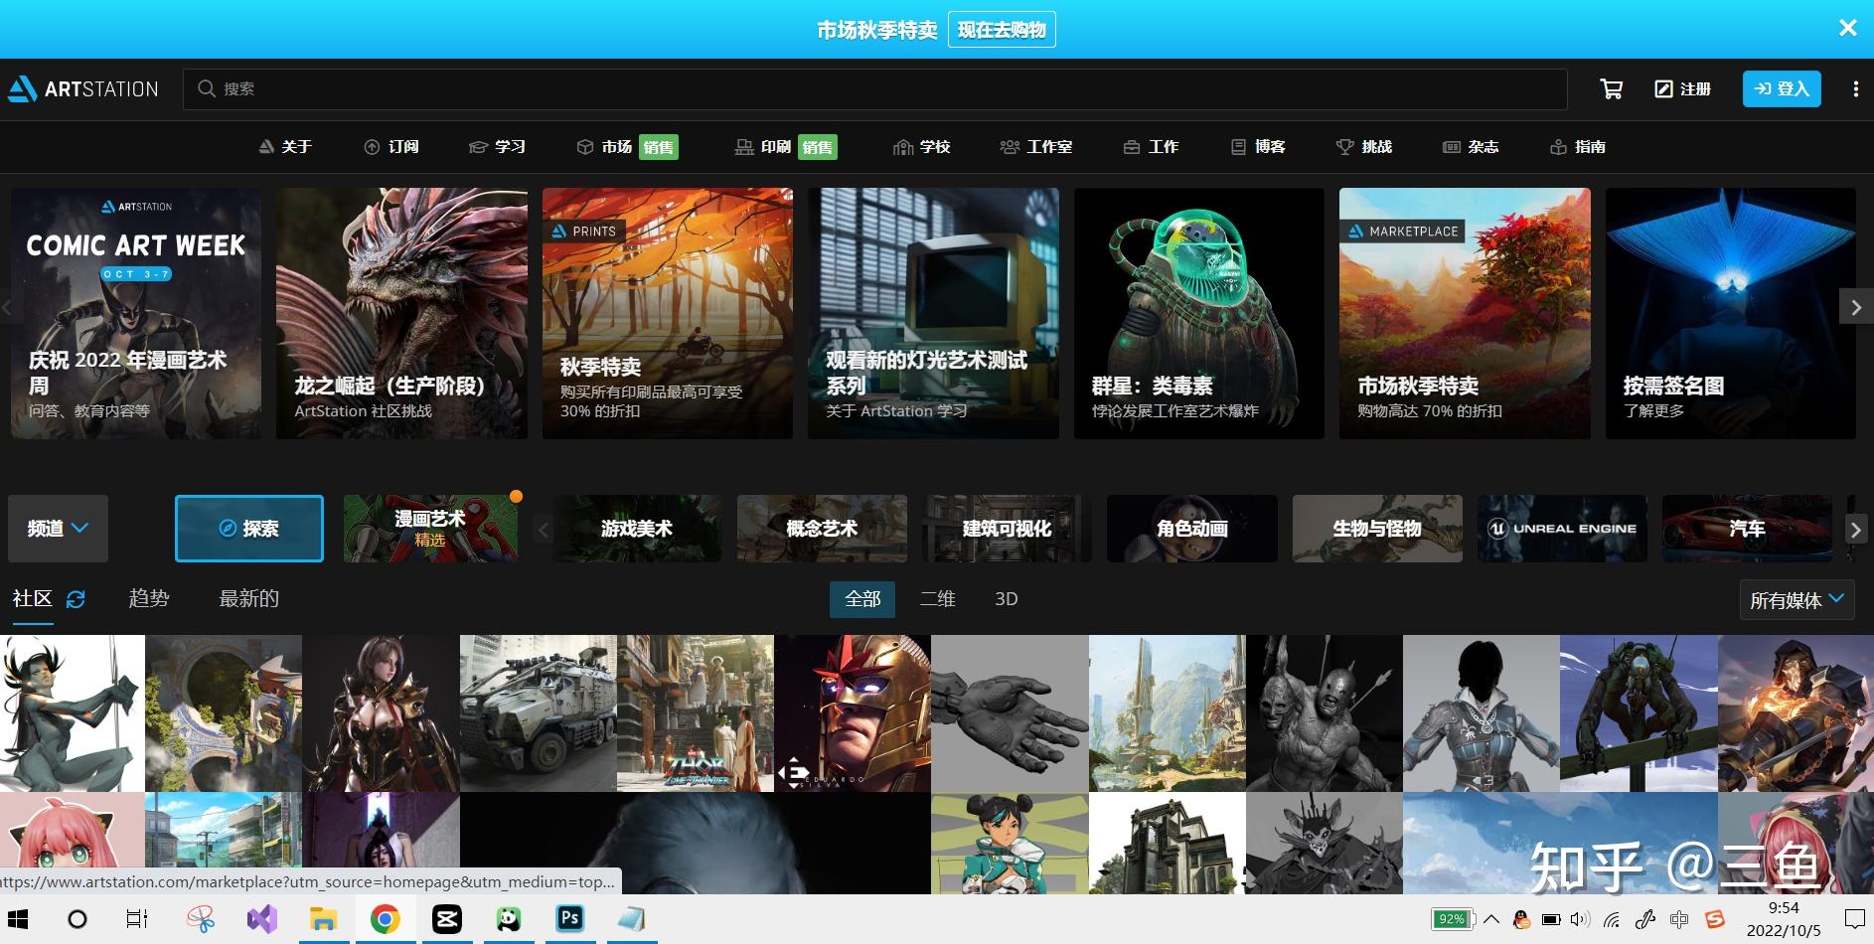The image size is (1874, 944).
Task: Open CapCut from taskbar
Action: [446, 919]
